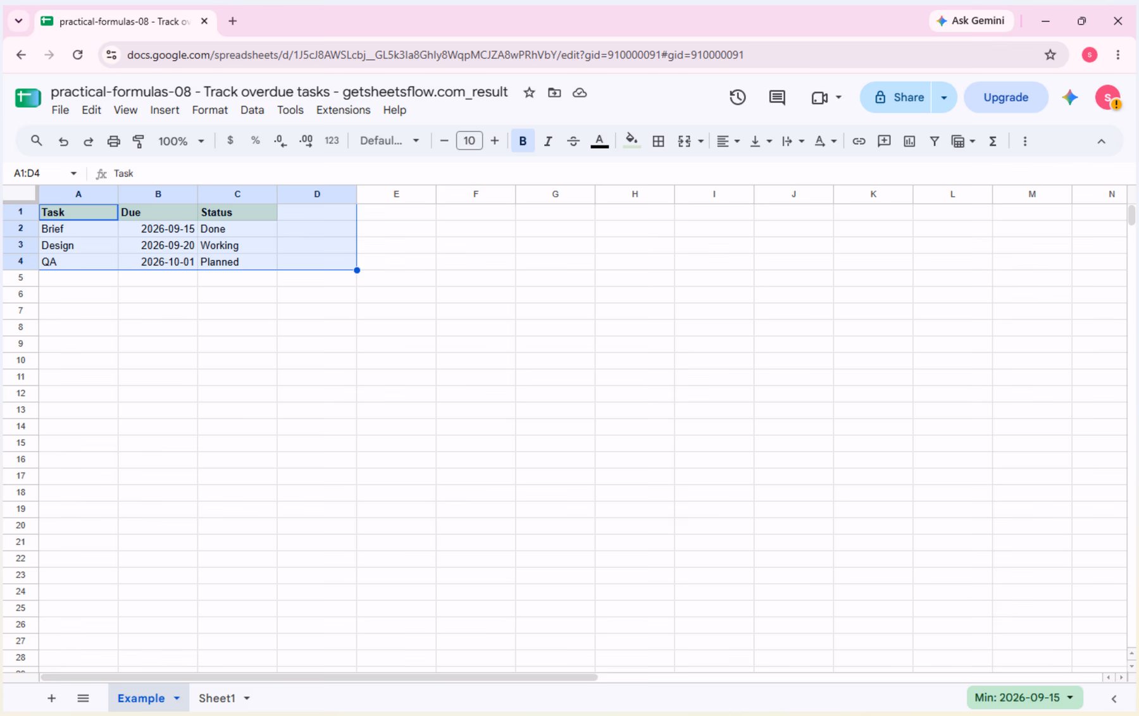
Task: Open the fill color picker
Action: pos(632,141)
